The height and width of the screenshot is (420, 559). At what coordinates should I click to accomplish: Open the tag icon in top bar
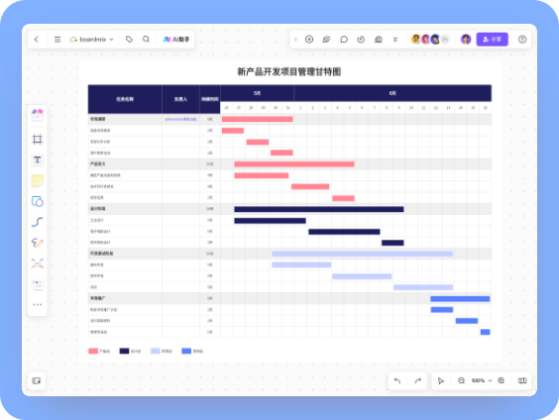[x=129, y=40]
